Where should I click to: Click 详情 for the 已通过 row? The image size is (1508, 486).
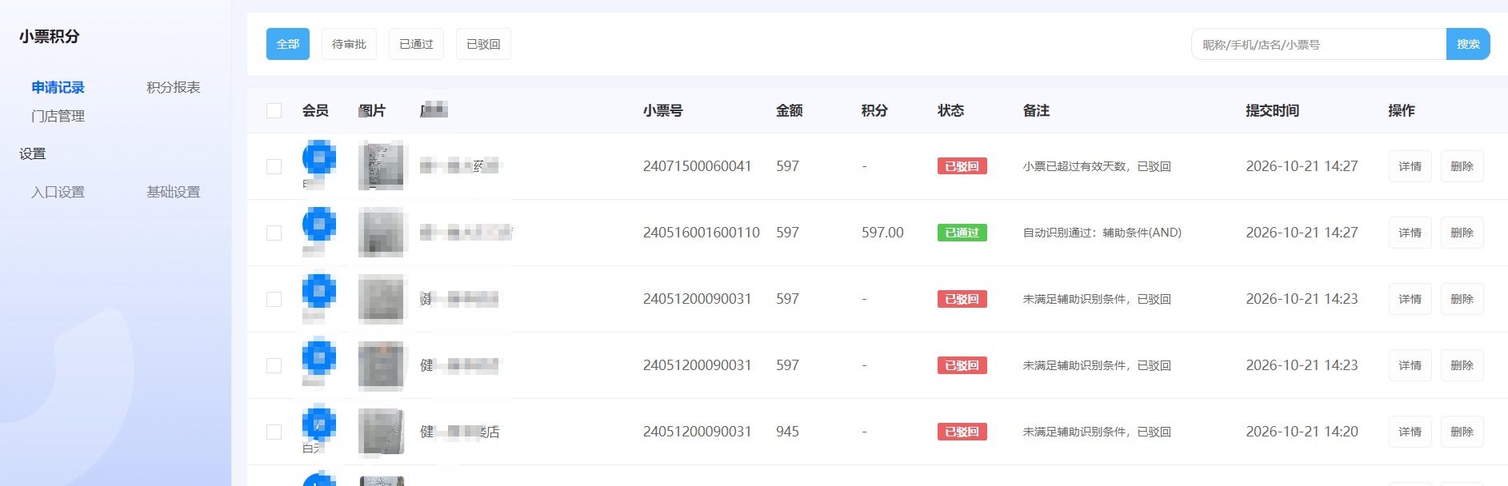pyautogui.click(x=1410, y=233)
